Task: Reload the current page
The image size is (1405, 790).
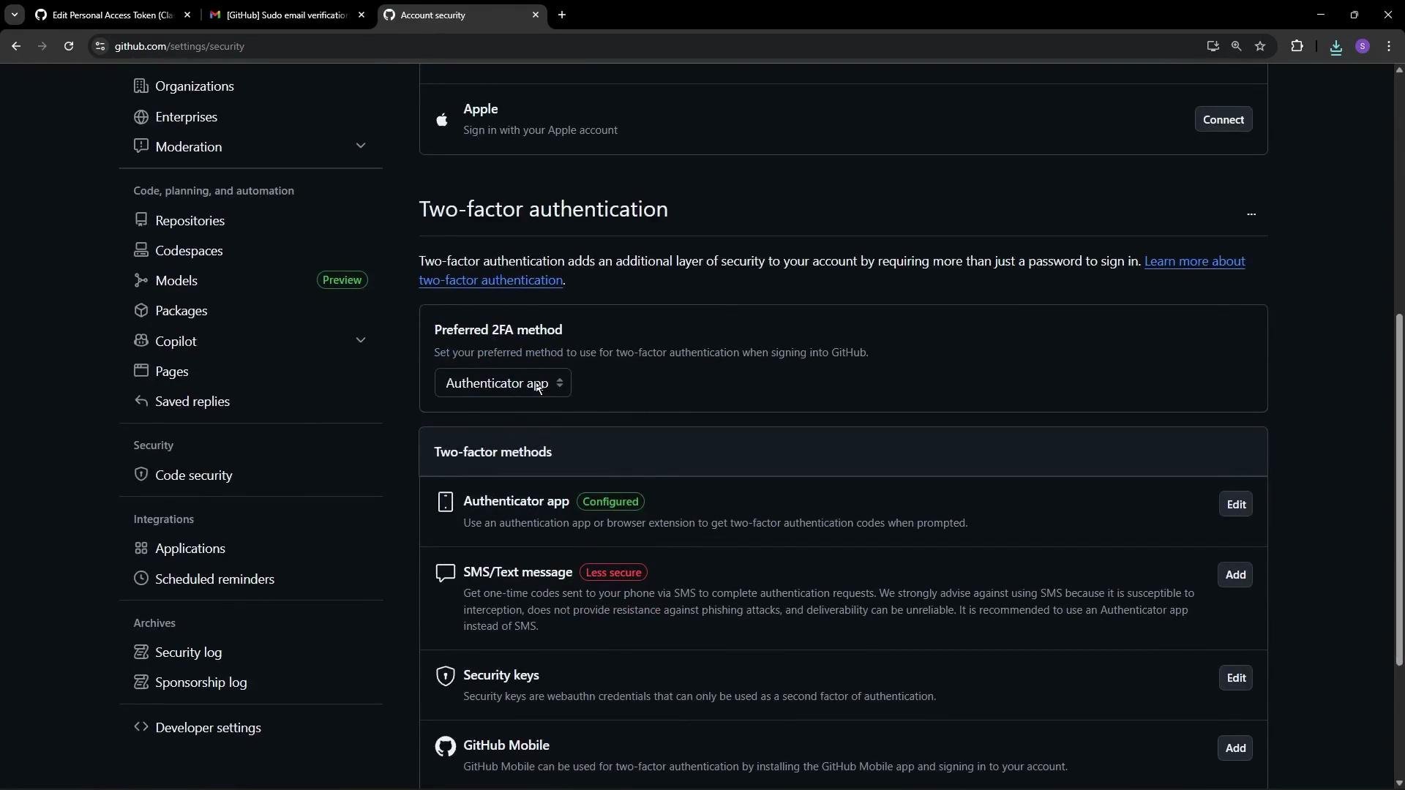Action: (x=68, y=46)
